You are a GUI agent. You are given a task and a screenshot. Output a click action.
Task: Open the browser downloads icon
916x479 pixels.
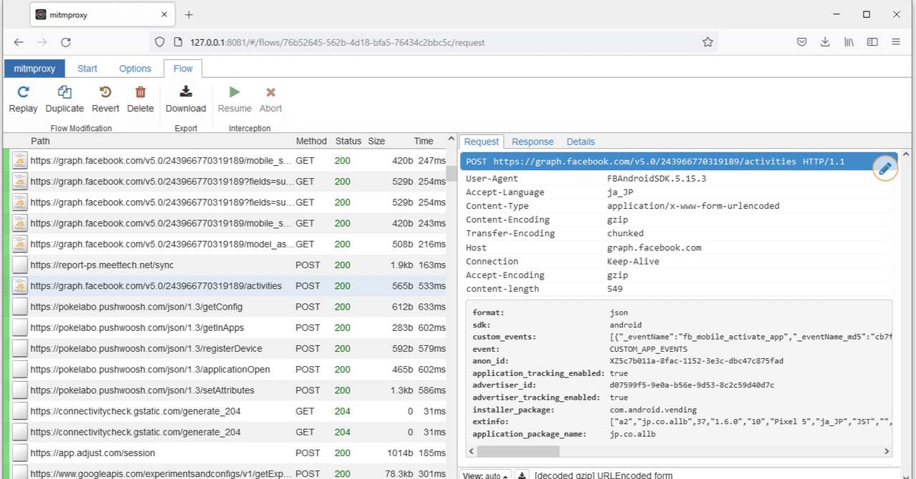click(825, 42)
